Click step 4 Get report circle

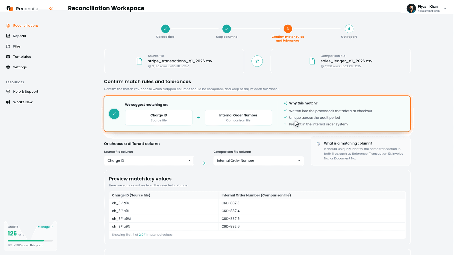349,29
